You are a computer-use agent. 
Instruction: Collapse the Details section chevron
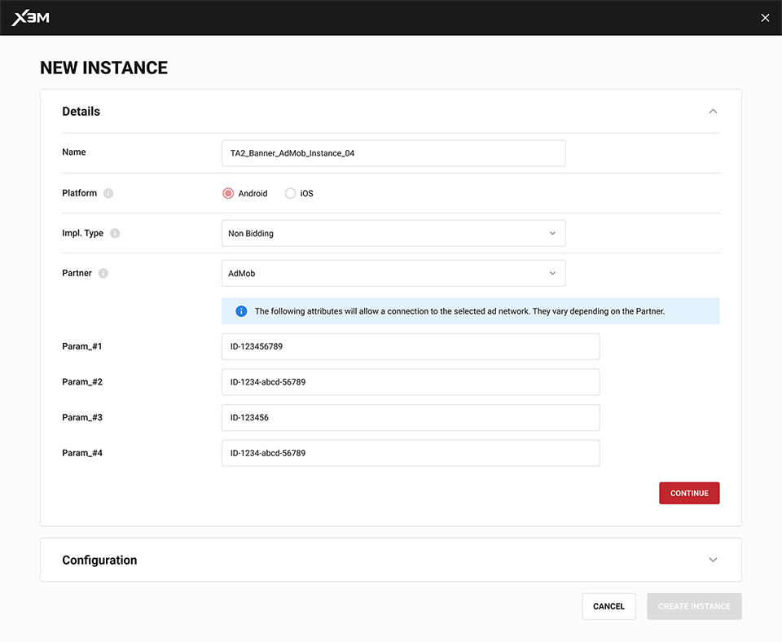[x=714, y=112]
